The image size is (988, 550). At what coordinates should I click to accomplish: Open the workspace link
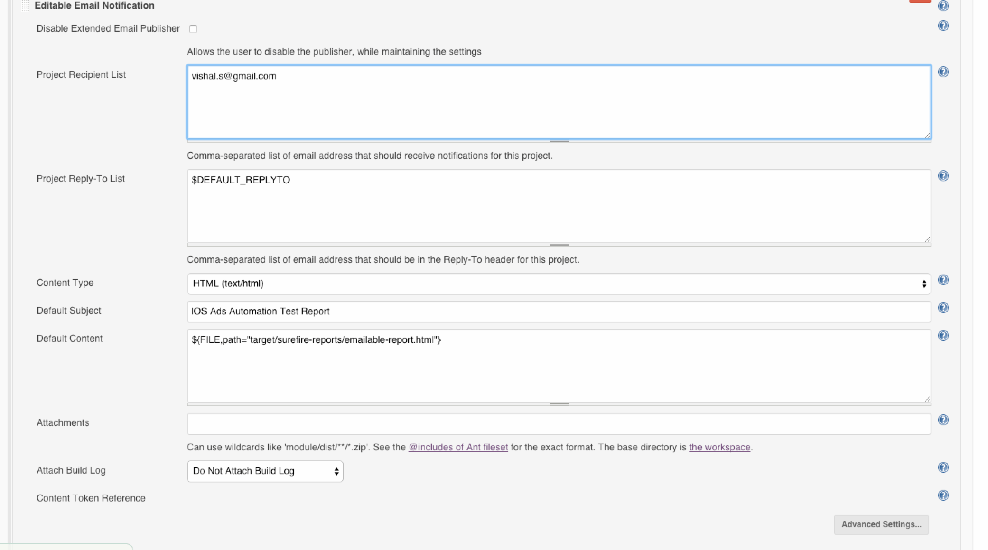pyautogui.click(x=719, y=447)
